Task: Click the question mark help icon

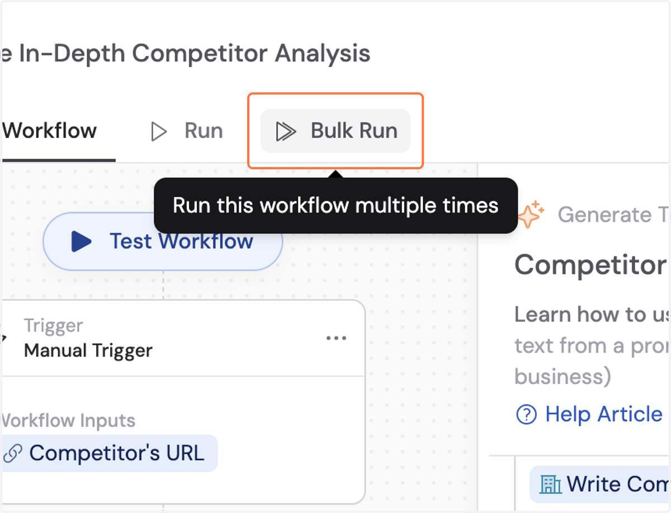Action: click(526, 415)
